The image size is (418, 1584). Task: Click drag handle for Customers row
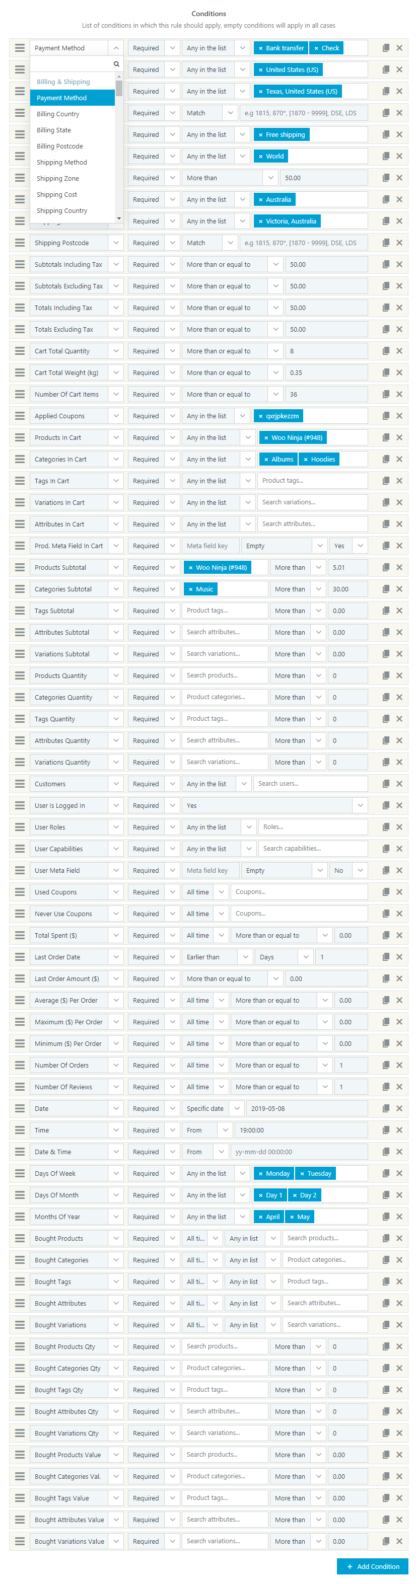pyautogui.click(x=20, y=784)
